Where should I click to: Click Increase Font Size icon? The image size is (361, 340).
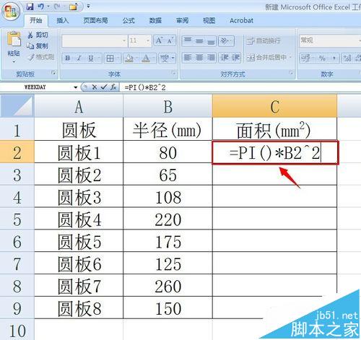click(x=159, y=40)
